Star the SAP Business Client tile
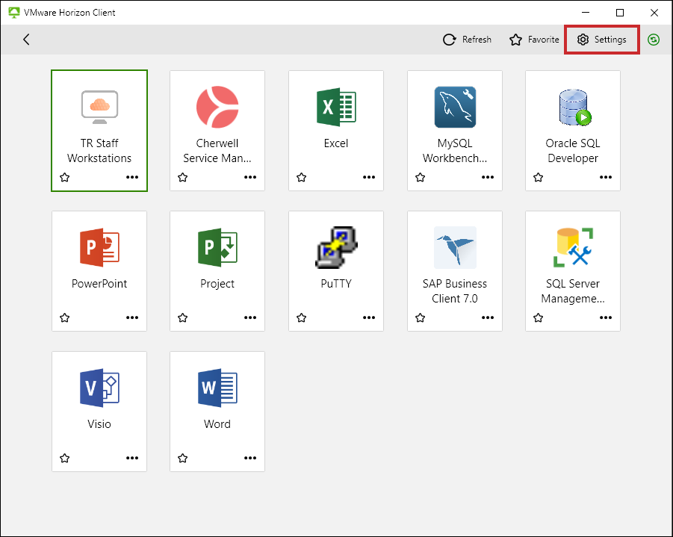This screenshot has width=673, height=537. tap(421, 317)
